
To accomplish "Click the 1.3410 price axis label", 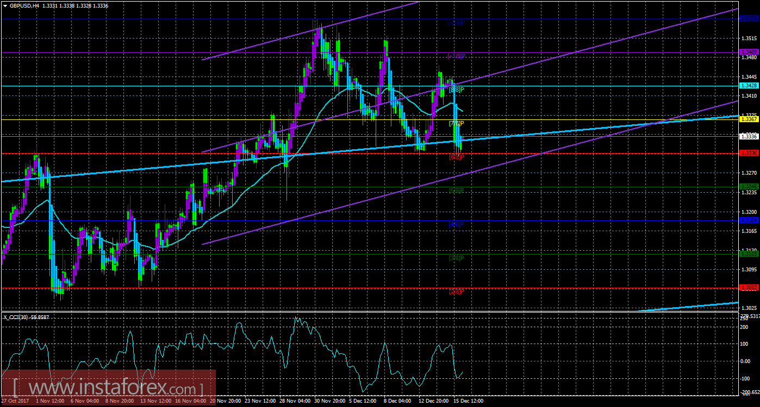I will (749, 96).
